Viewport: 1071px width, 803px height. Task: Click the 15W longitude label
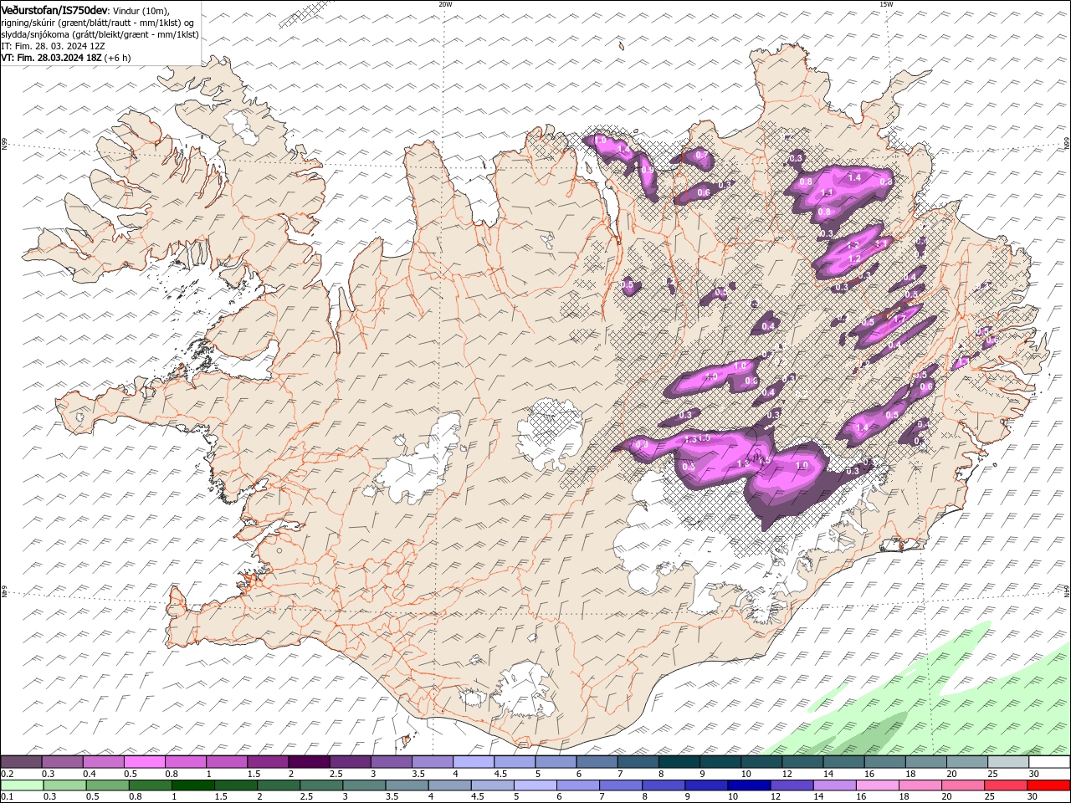click(886, 4)
